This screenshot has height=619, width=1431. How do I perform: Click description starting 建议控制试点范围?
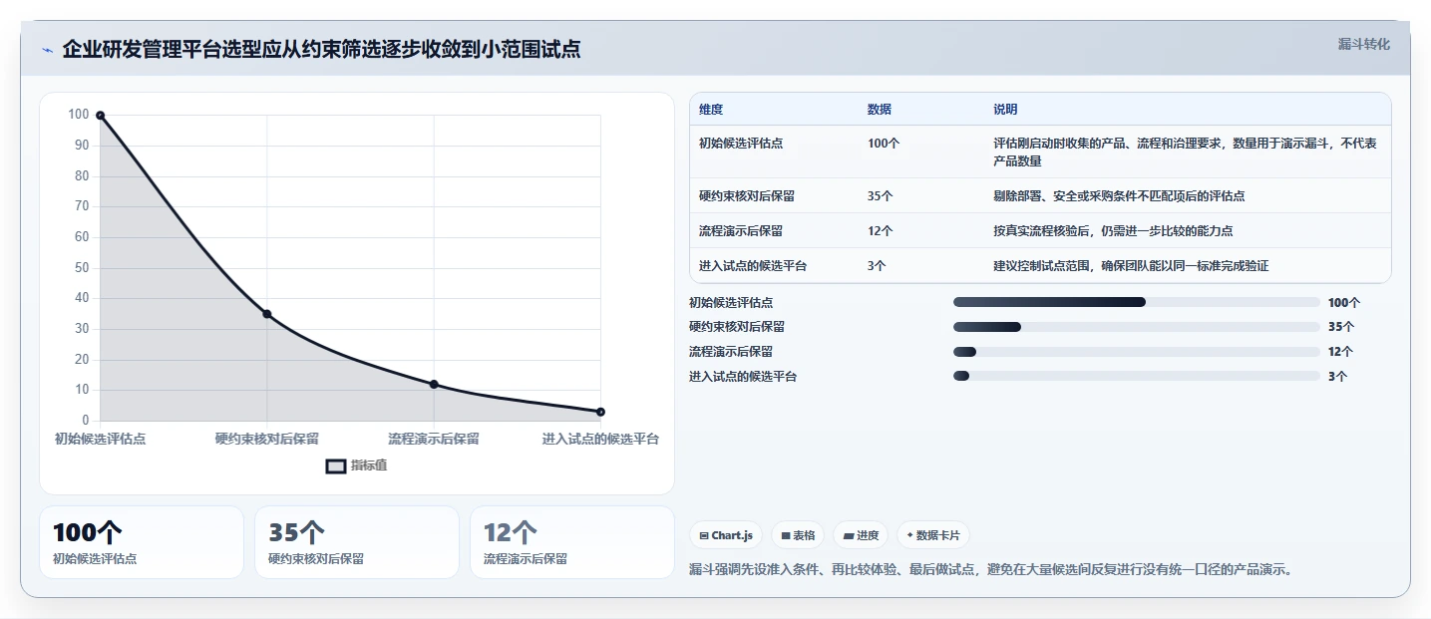(x=1131, y=266)
